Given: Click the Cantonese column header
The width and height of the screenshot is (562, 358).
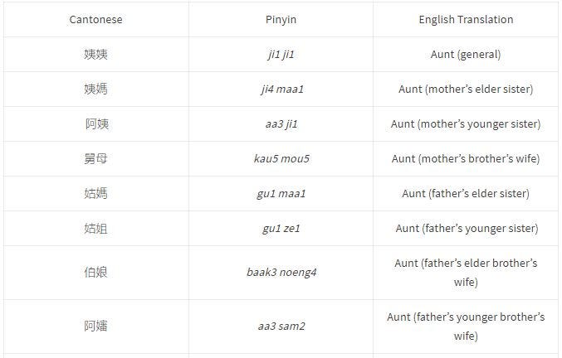Looking at the screenshot, I should click(x=96, y=19).
